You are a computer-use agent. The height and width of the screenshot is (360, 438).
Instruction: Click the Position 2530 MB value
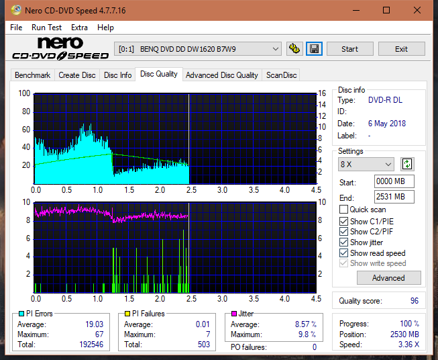pos(404,334)
